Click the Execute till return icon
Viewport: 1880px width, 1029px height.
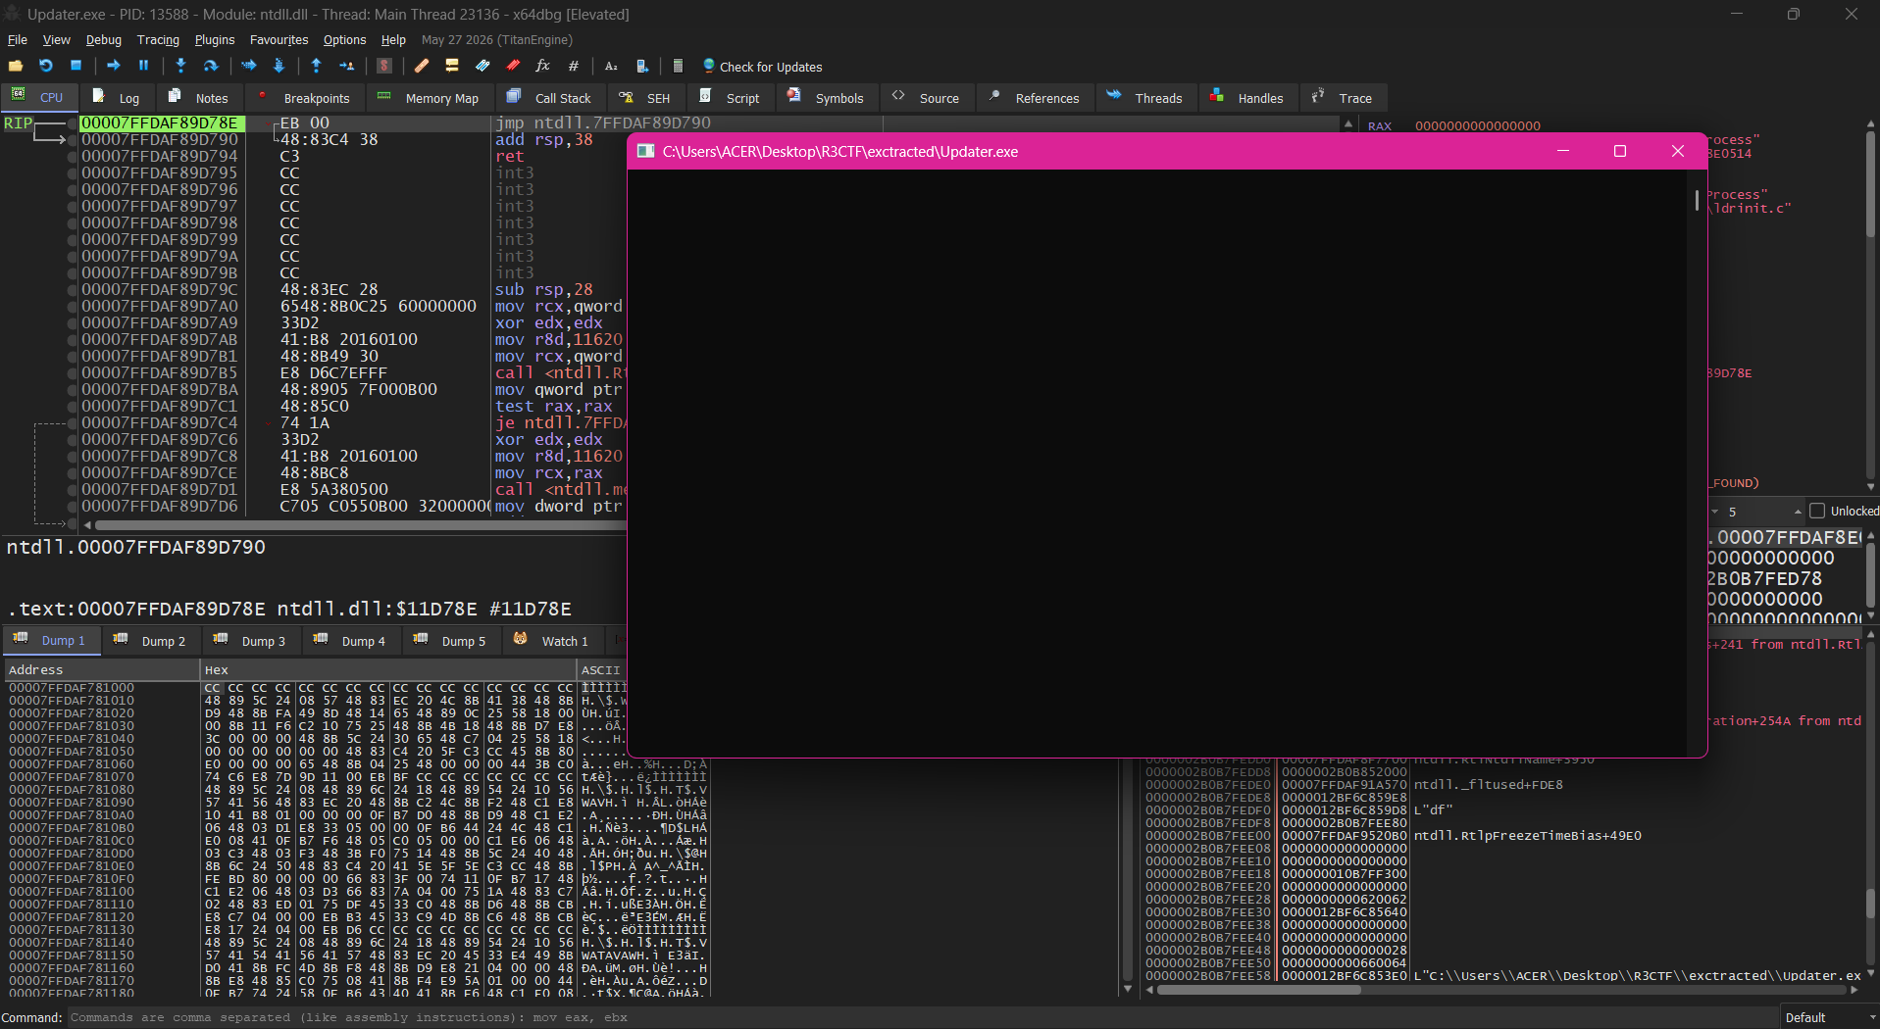tap(316, 66)
